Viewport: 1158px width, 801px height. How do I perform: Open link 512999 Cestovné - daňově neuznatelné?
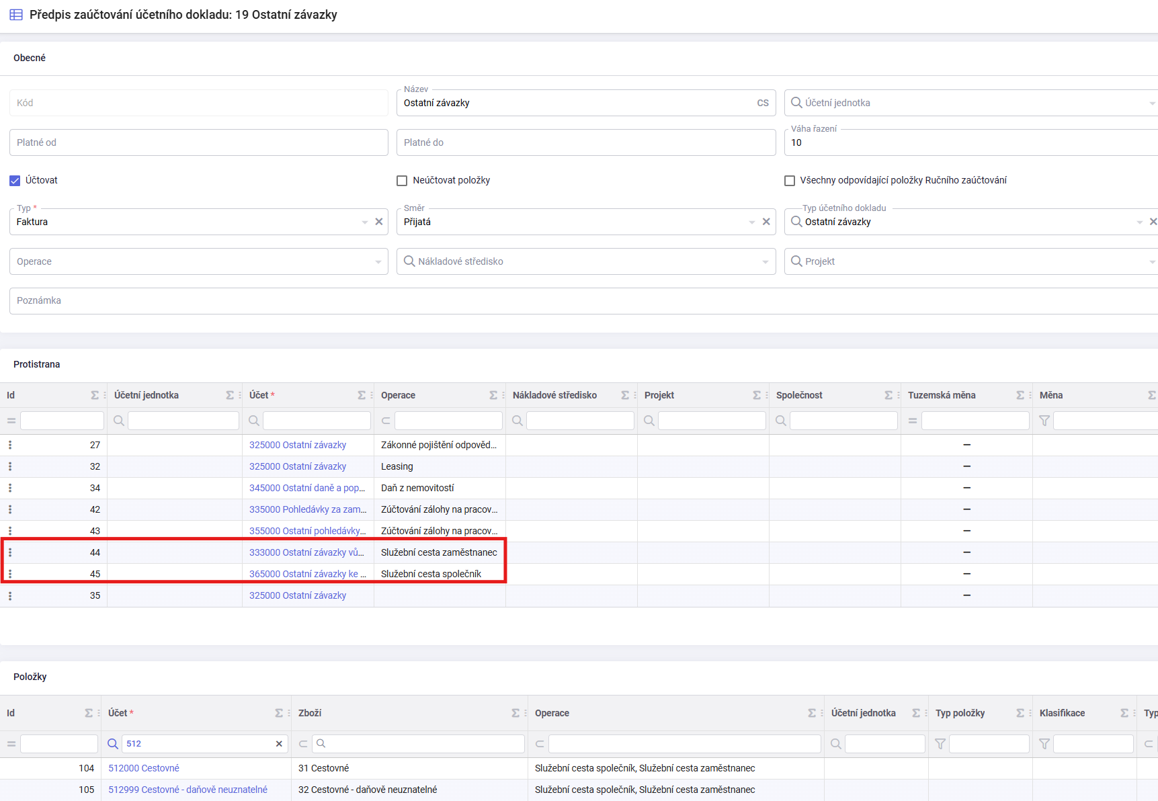[x=188, y=790]
